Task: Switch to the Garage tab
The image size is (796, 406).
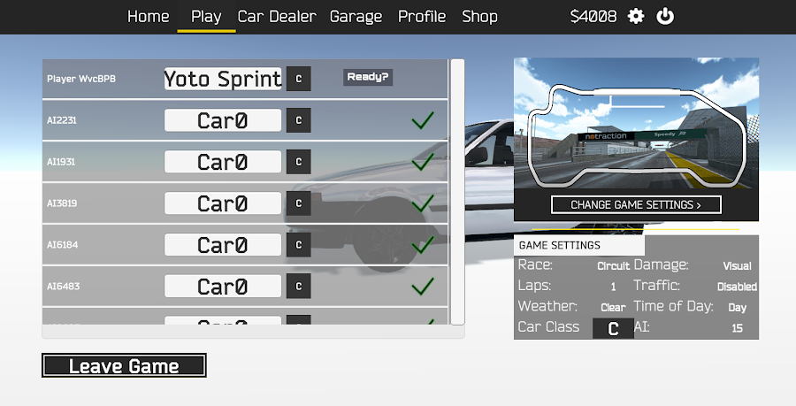Action: tap(356, 16)
